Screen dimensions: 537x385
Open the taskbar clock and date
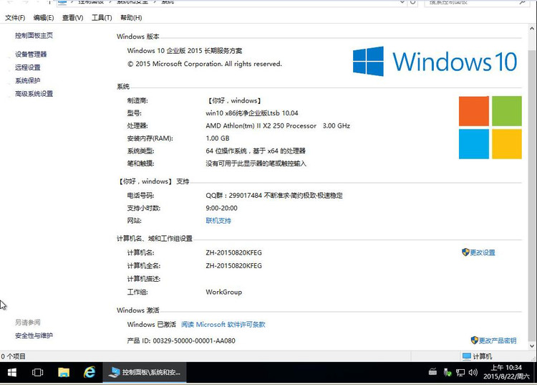pos(506,372)
